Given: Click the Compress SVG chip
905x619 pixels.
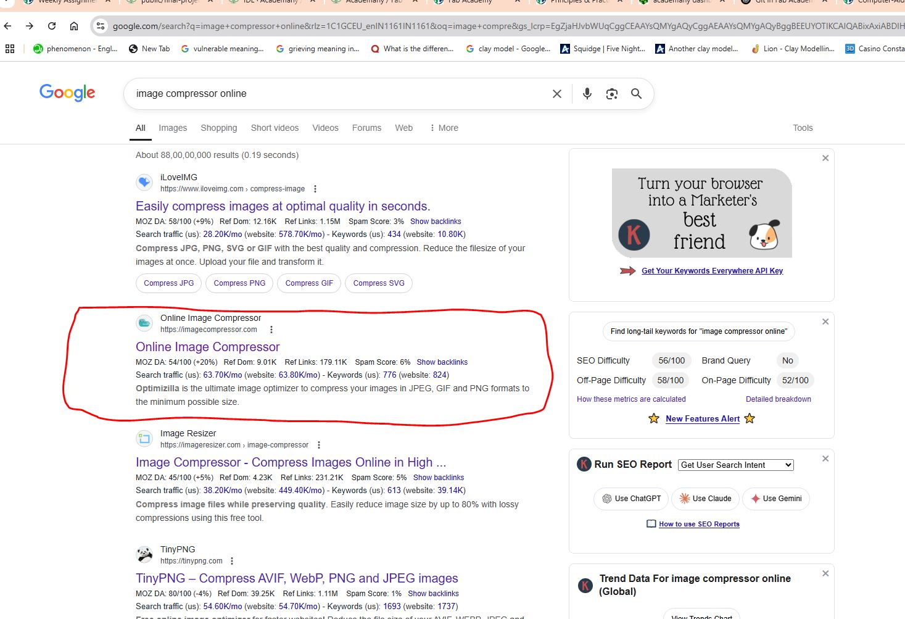Looking at the screenshot, I should click(x=379, y=283).
